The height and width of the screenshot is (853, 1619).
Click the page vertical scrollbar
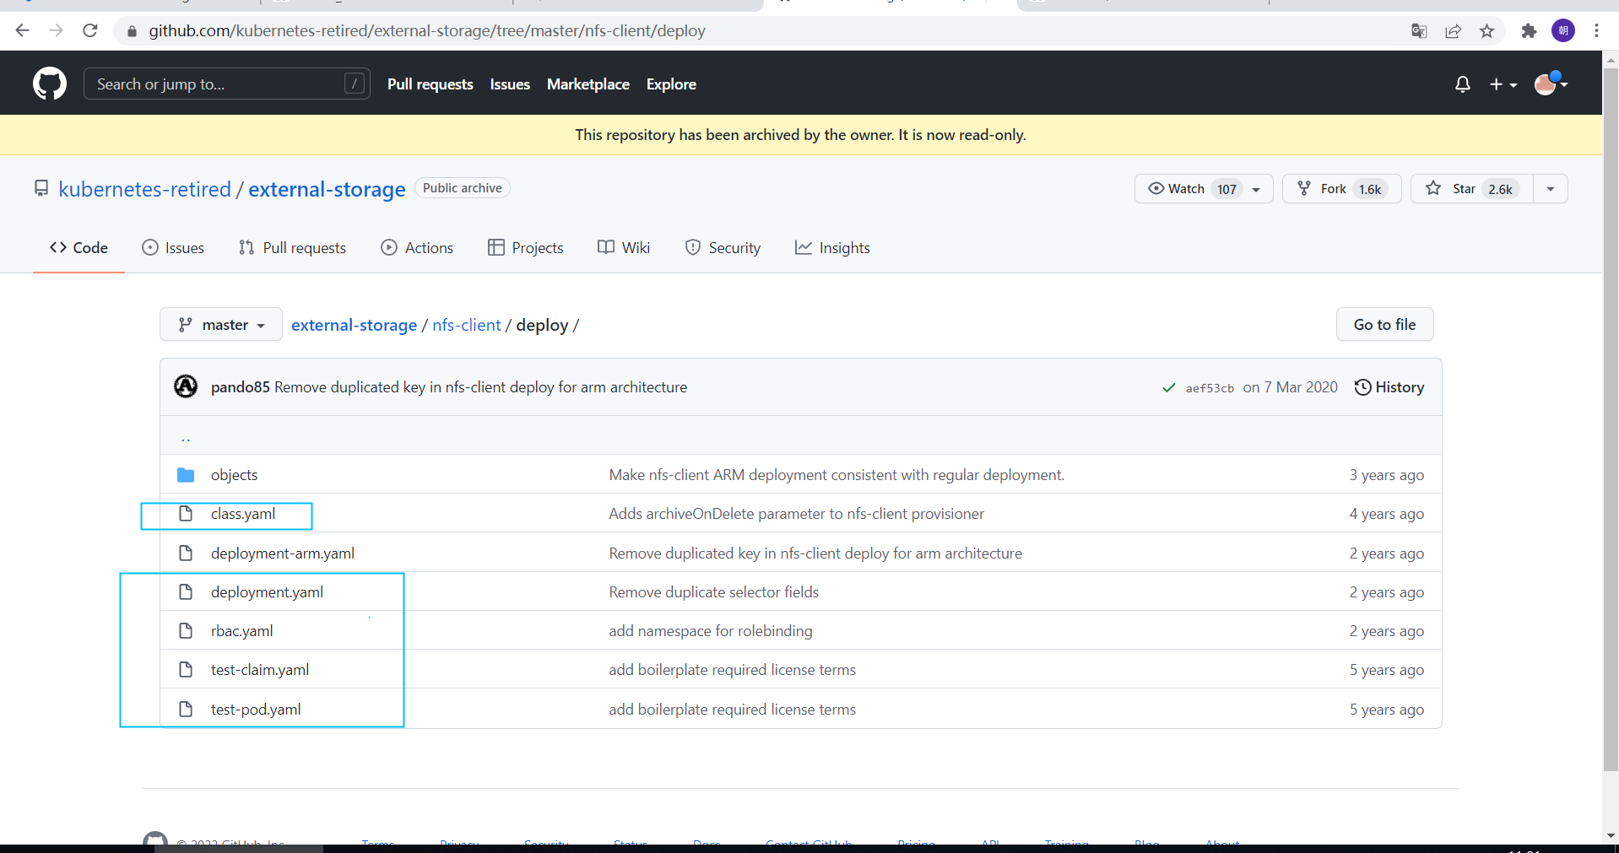click(1611, 419)
